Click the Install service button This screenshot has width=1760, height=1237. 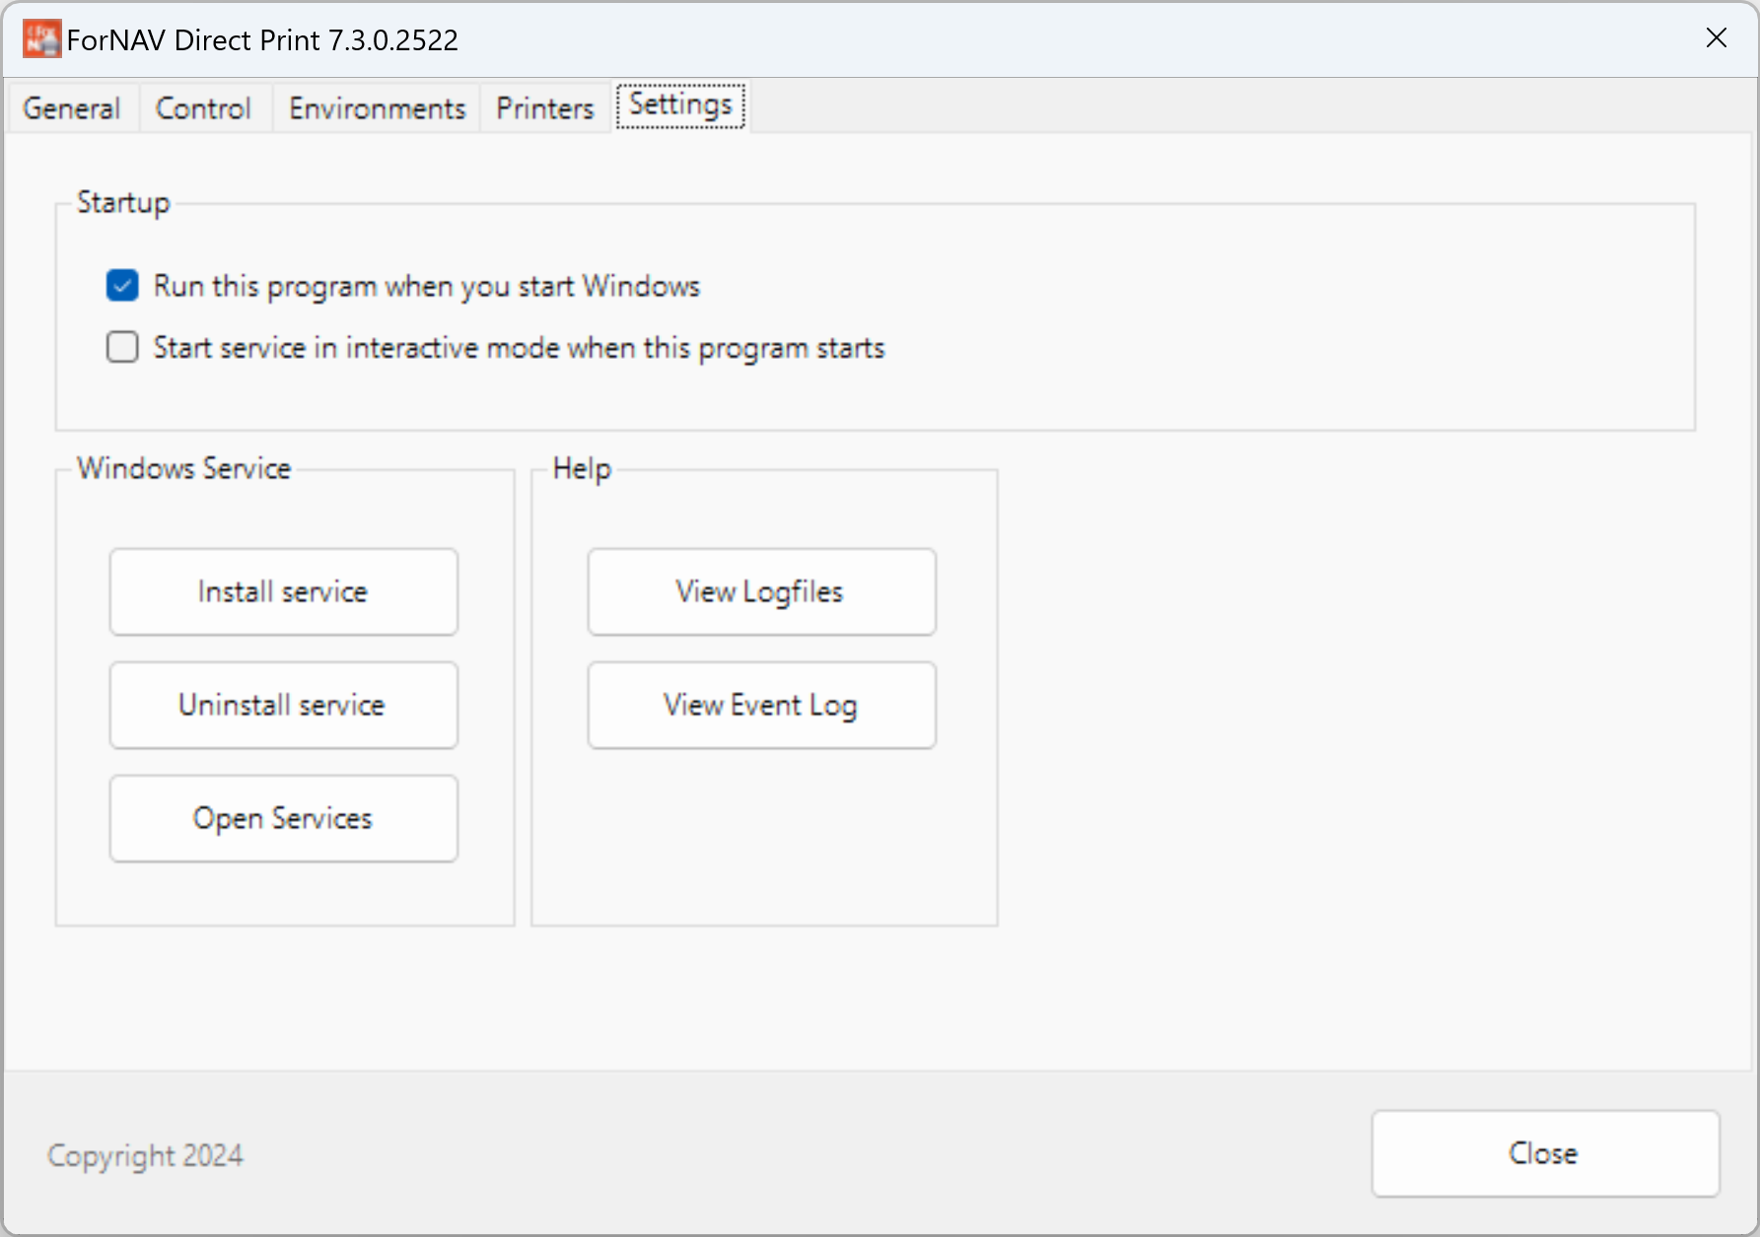(284, 591)
